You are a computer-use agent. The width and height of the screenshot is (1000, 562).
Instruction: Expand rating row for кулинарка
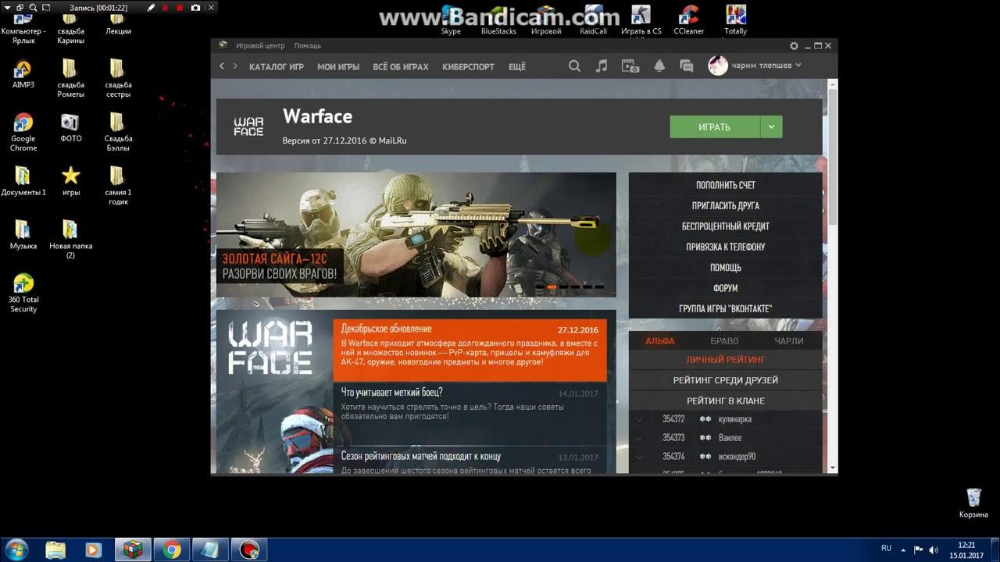click(x=639, y=419)
